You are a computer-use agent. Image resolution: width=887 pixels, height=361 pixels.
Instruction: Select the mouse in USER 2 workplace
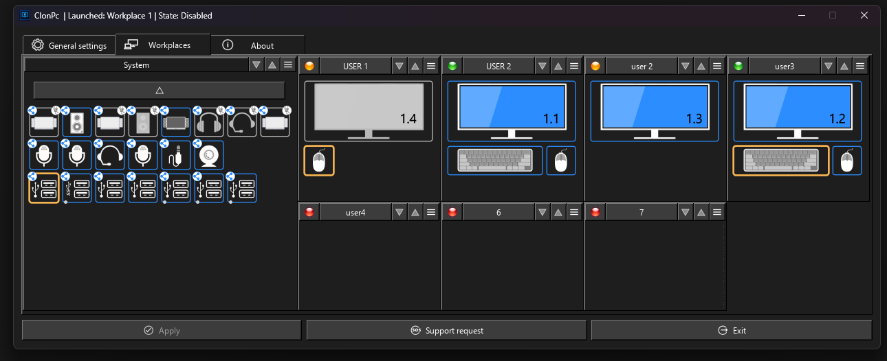click(x=561, y=161)
